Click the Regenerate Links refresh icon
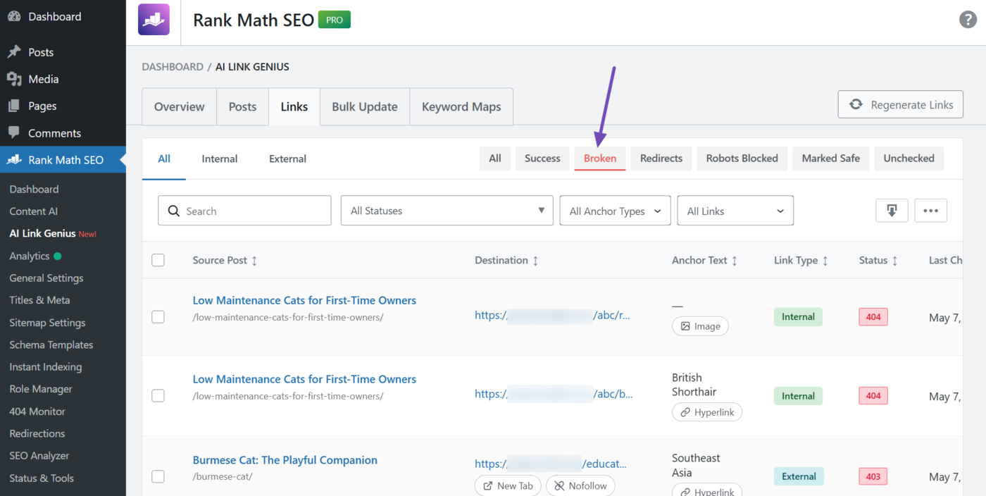This screenshot has width=986, height=496. 856,104
